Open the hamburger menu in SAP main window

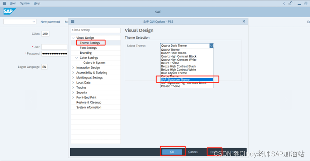point(4,3)
